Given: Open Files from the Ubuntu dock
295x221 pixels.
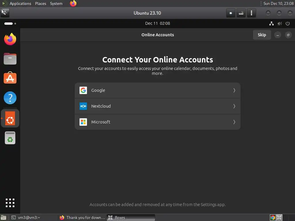Looking at the screenshot, I should coord(10,59).
